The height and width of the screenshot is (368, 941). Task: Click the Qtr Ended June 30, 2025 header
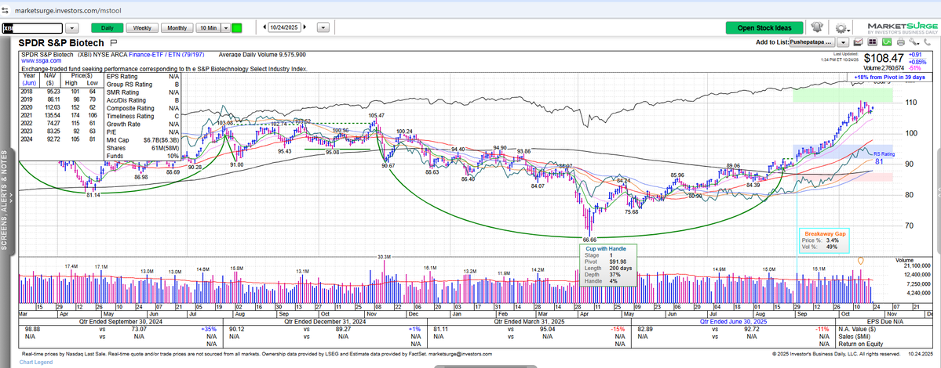(x=731, y=321)
